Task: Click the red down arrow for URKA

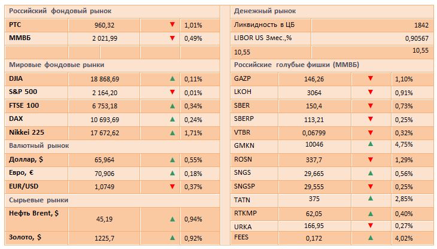Action: pos(370,225)
